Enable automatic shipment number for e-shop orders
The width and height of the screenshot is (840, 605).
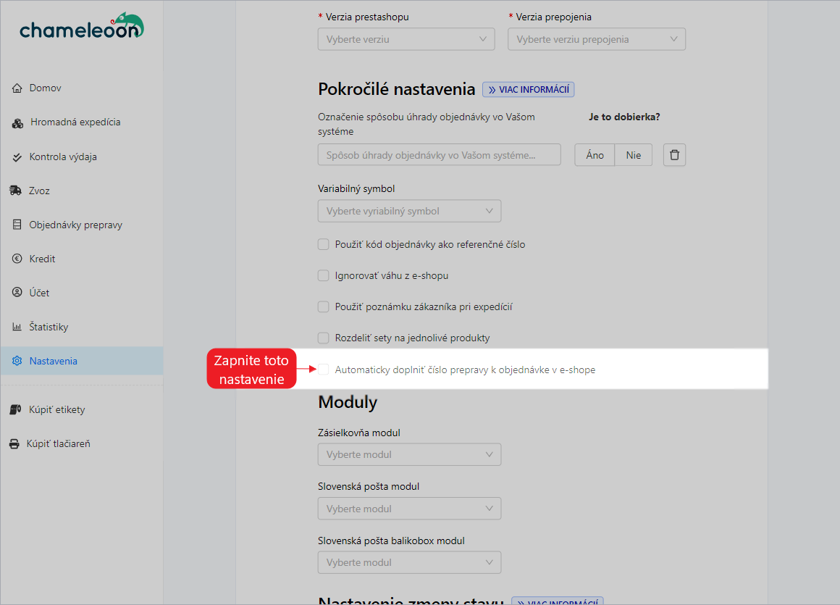(x=323, y=369)
